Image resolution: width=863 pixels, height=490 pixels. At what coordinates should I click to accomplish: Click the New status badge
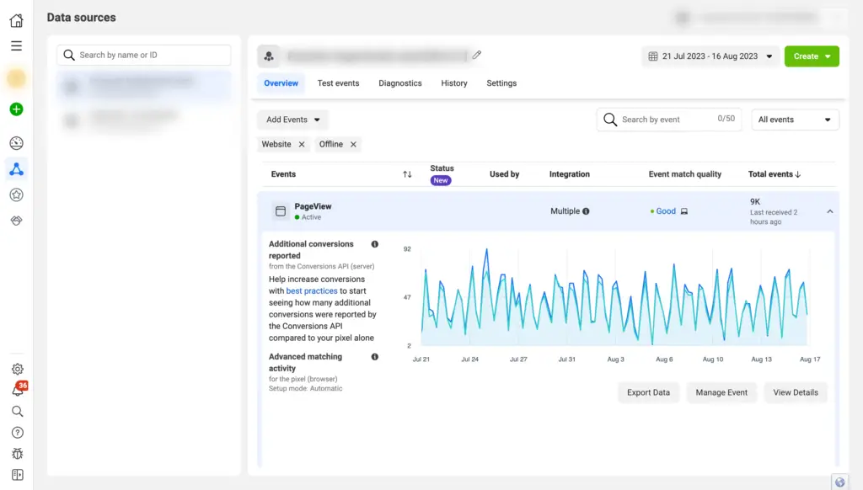click(440, 180)
